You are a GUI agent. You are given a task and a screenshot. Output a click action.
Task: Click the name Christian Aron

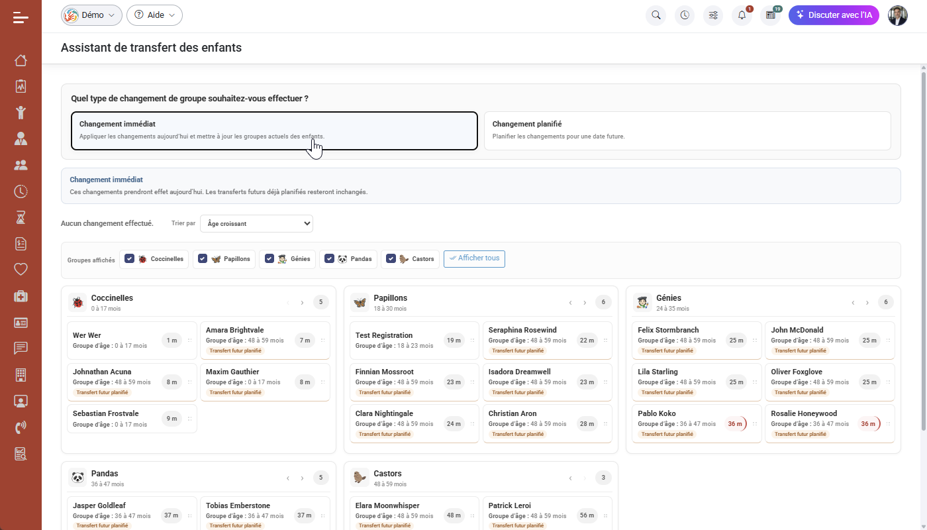point(512,414)
